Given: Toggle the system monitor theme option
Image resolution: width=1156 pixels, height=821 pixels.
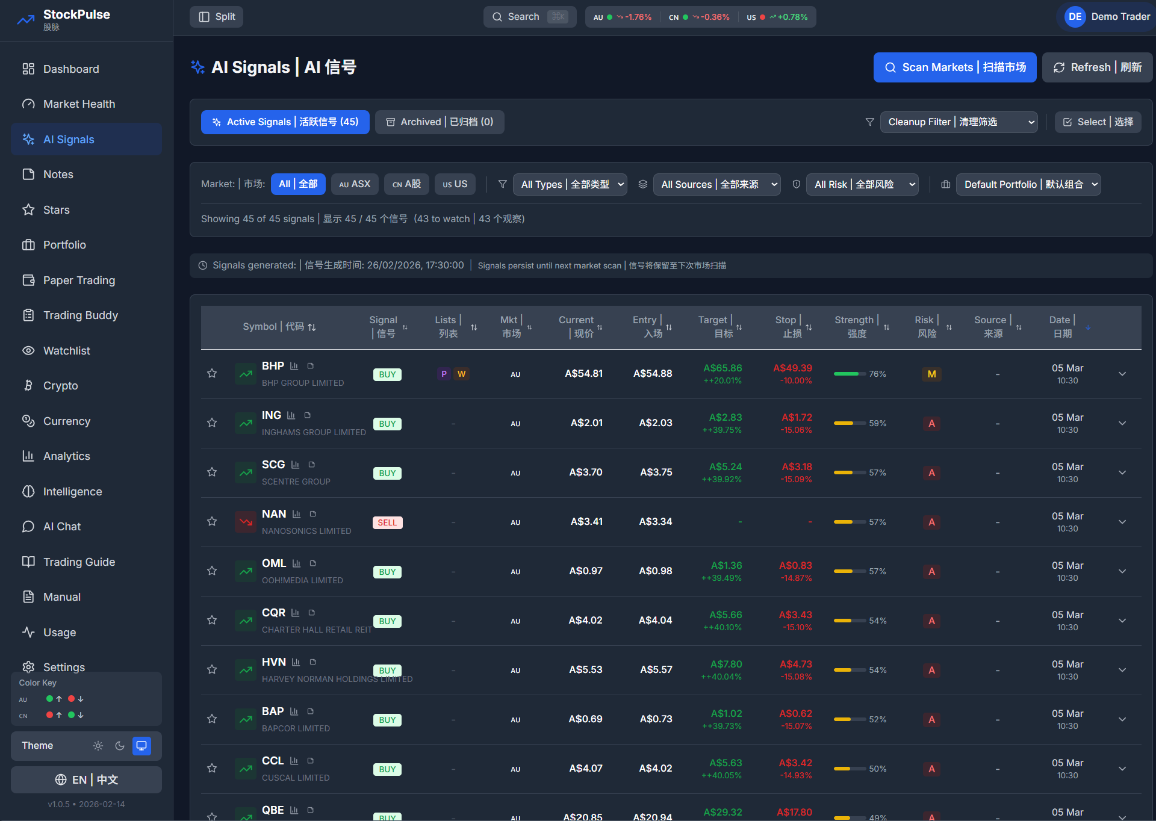Looking at the screenshot, I should [141, 746].
